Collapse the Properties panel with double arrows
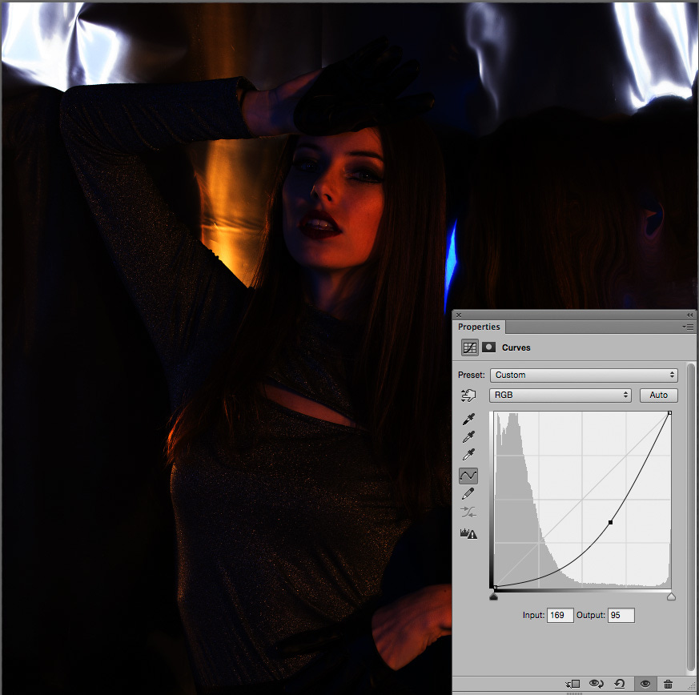This screenshot has height=695, width=699. click(689, 315)
